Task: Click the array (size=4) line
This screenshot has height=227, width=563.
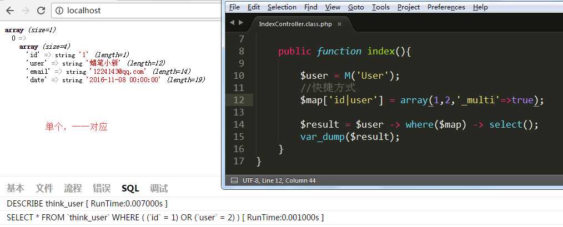Action: (x=45, y=47)
